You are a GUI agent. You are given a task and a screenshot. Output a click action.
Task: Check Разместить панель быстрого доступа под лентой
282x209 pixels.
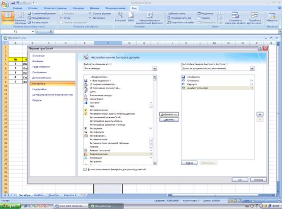(x=85, y=169)
